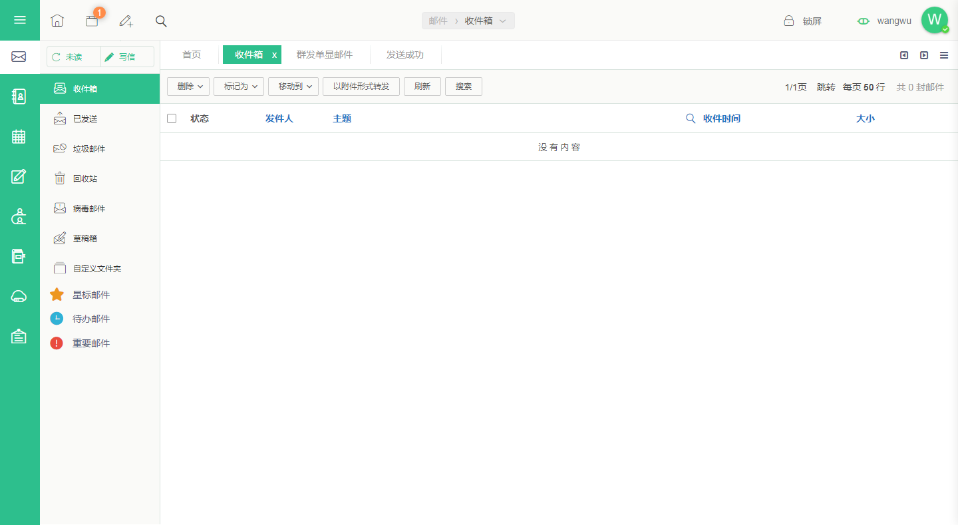Open wangwu username menu
958x525 pixels.
(x=894, y=21)
